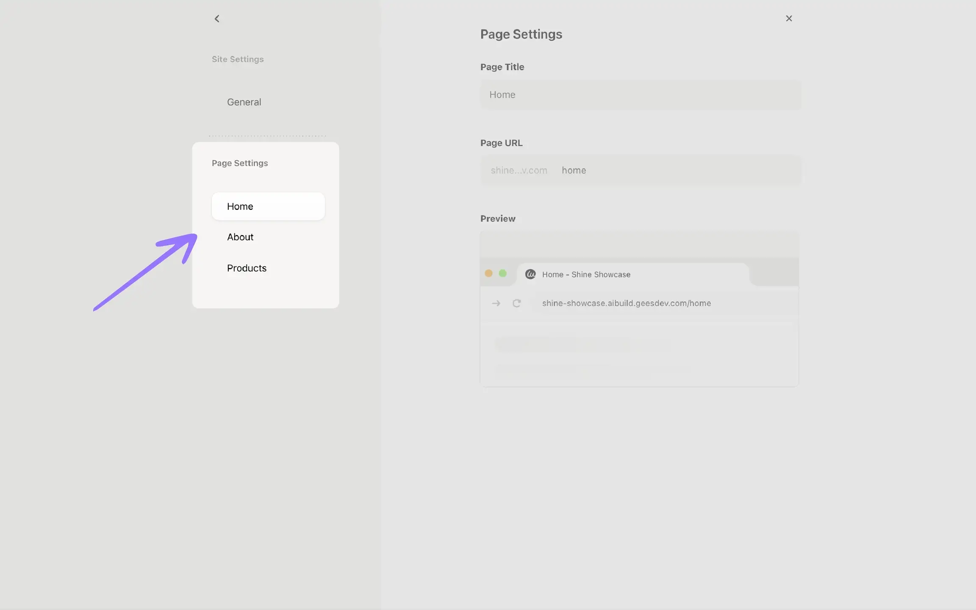
Task: Click the Home - Shine Showcase preview tab
Action: [633, 274]
